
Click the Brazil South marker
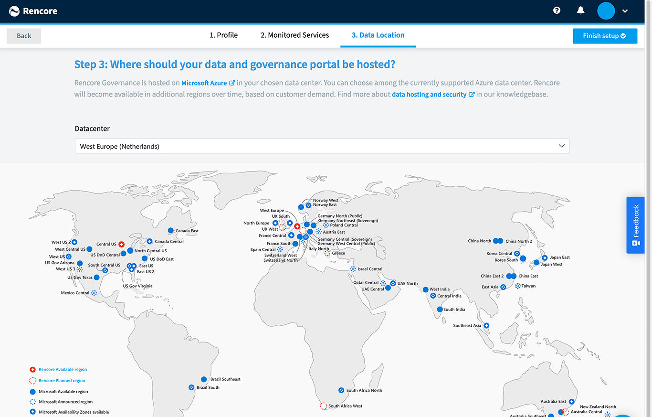coord(191,387)
